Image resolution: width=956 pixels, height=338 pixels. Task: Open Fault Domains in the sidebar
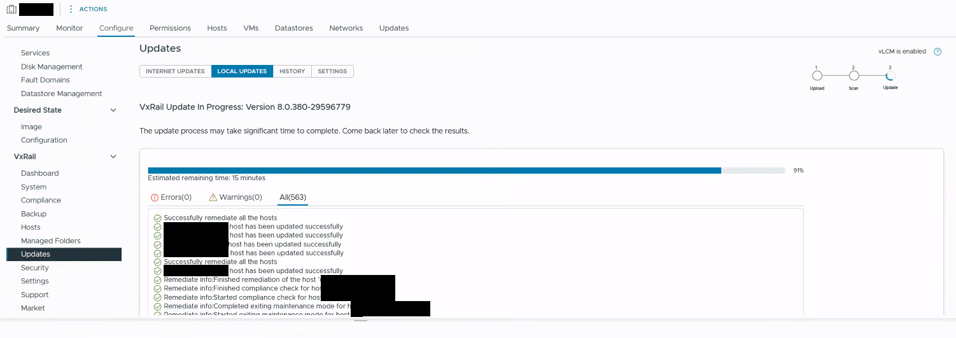[x=45, y=80]
